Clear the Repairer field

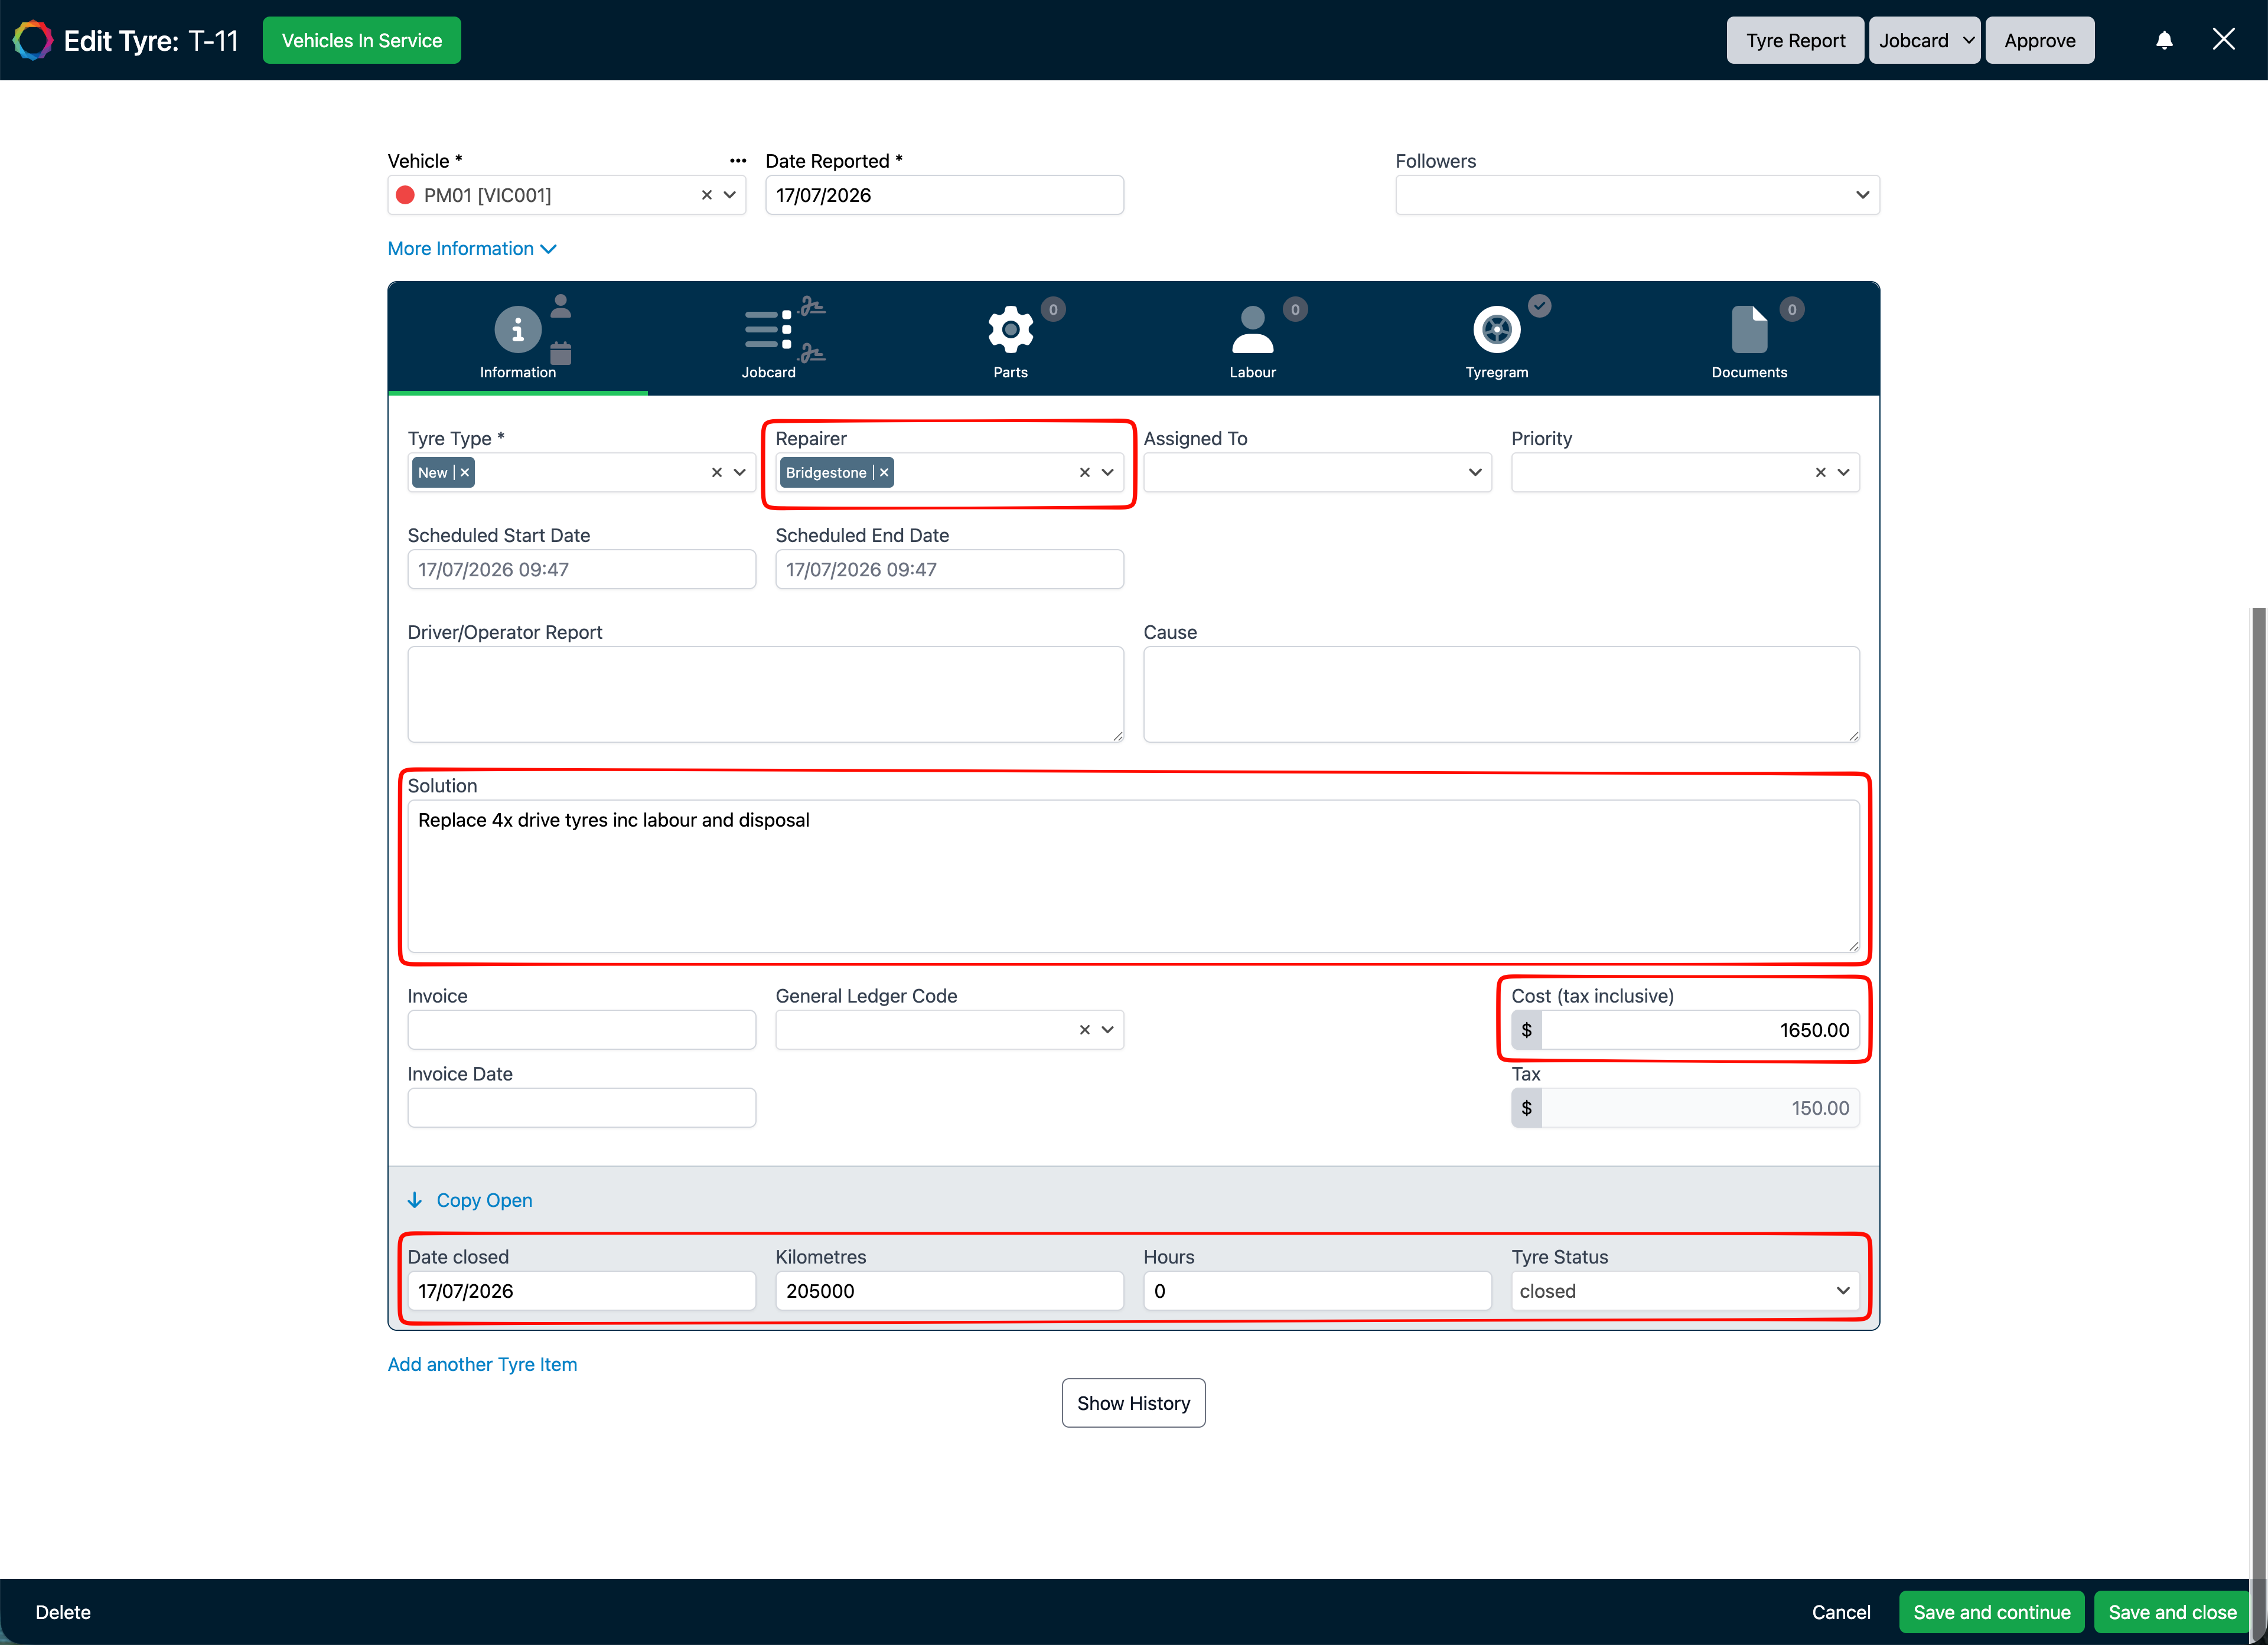coord(1085,472)
